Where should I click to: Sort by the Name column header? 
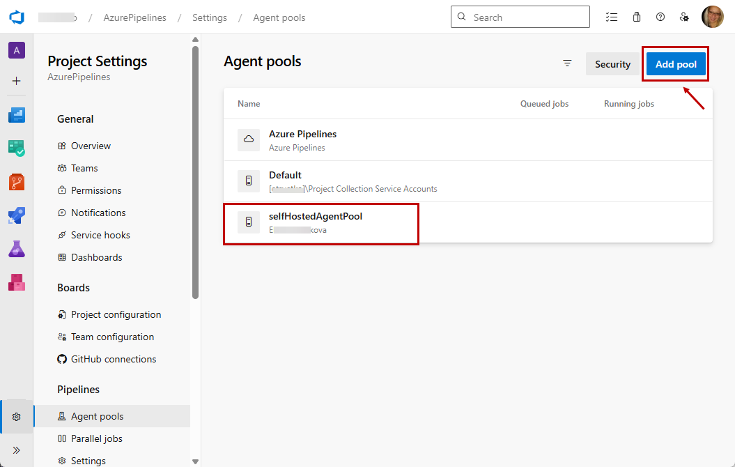[x=249, y=104]
